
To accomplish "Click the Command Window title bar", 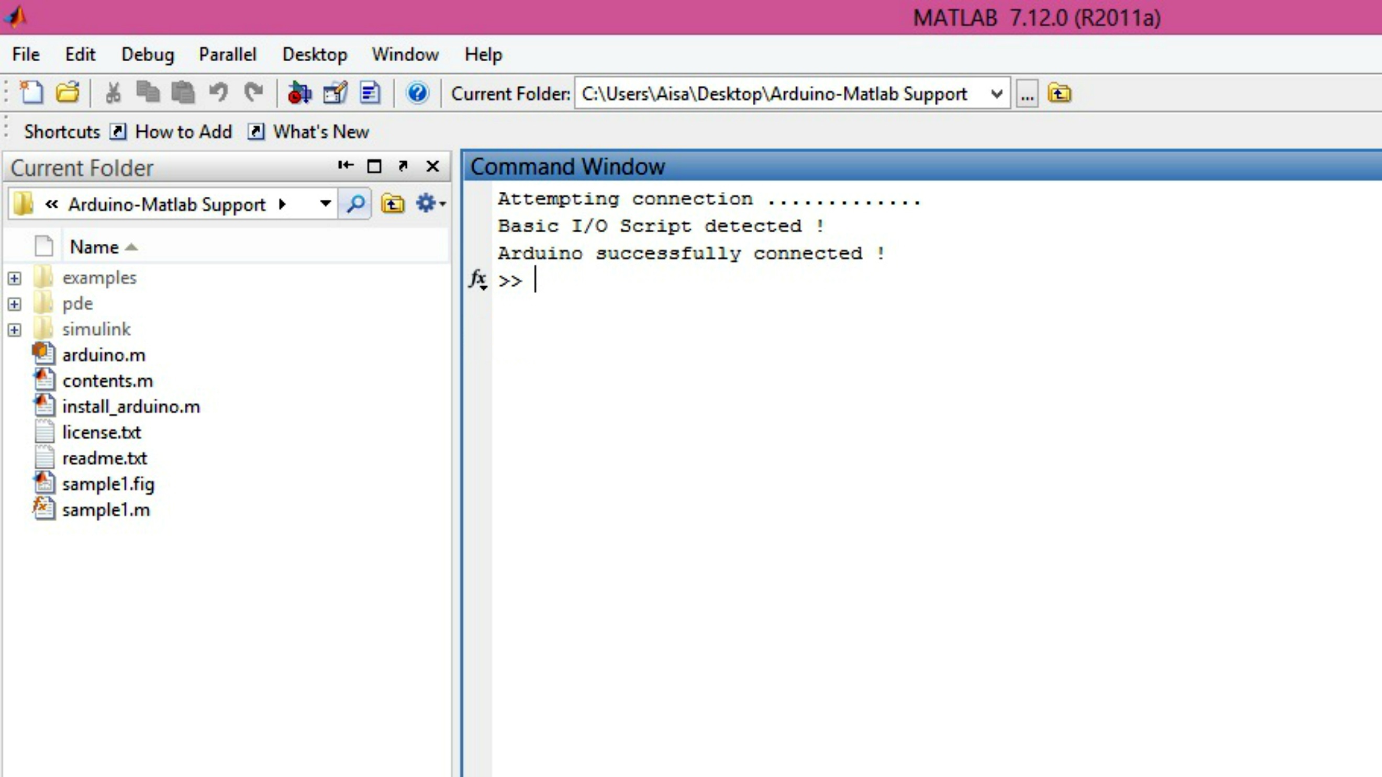I will [922, 166].
